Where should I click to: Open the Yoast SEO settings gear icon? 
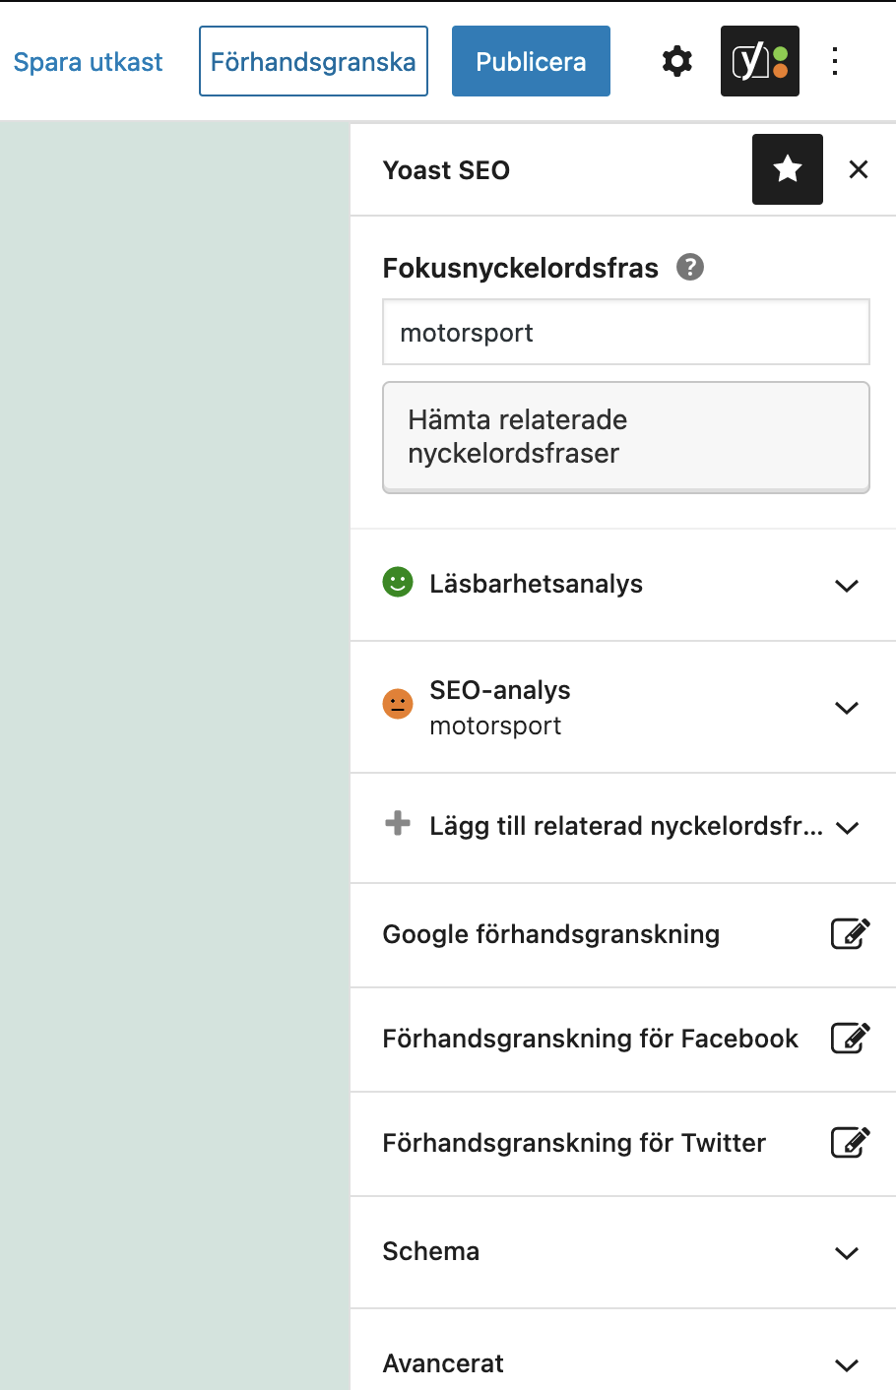[676, 61]
